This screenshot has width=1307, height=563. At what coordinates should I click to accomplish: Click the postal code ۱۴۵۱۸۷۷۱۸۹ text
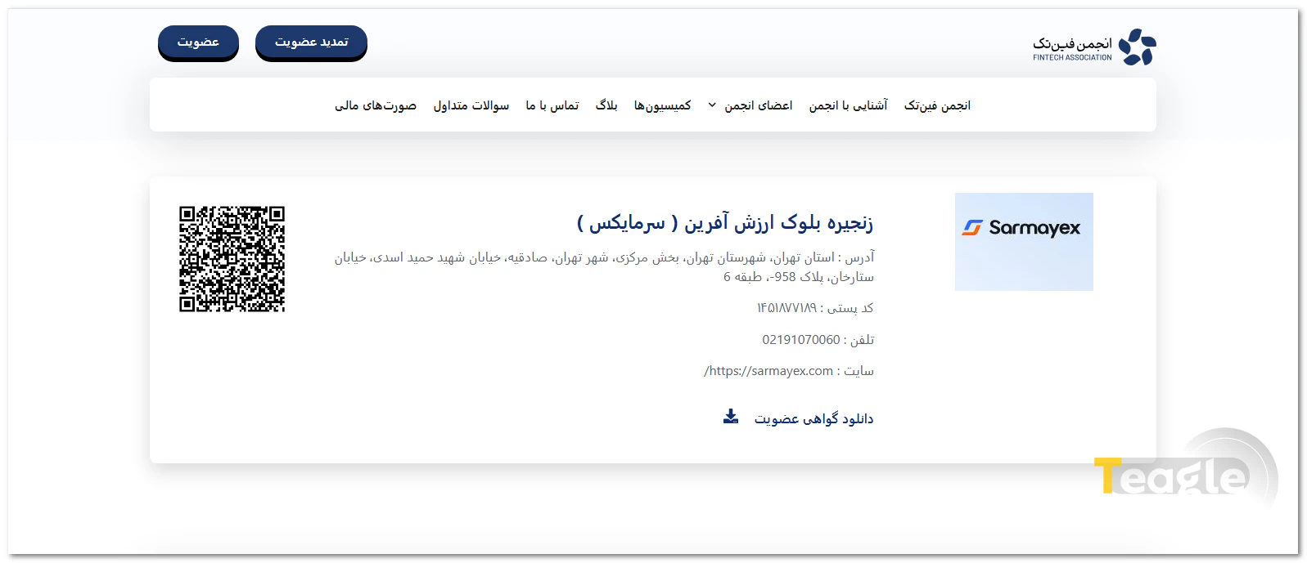(x=786, y=308)
